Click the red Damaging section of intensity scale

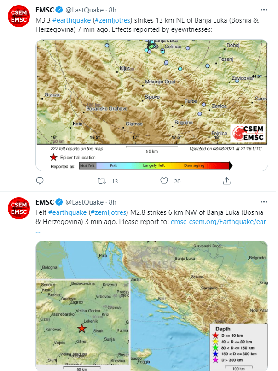202,165
